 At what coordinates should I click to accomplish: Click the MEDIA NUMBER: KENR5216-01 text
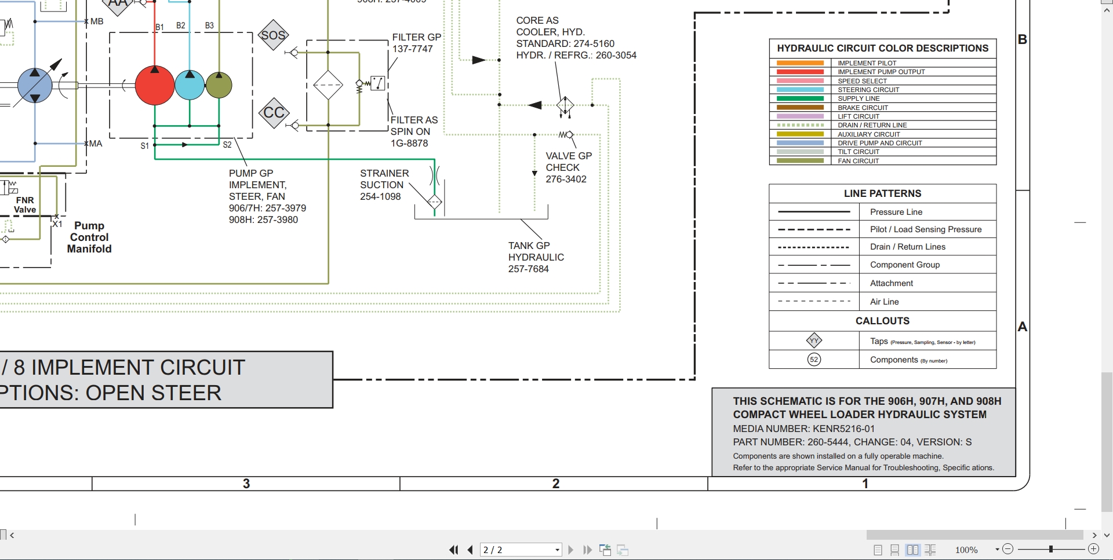tap(803, 429)
